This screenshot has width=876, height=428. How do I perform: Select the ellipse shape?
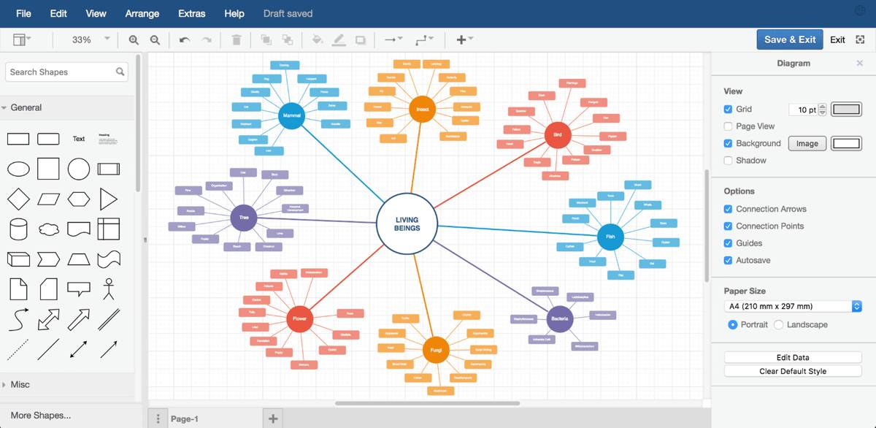point(18,169)
